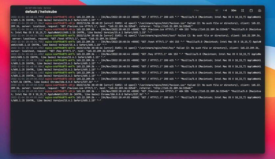Click timestamp 20:48:55.804Z log row
This screenshot has height=159, width=275.
coord(27,67)
